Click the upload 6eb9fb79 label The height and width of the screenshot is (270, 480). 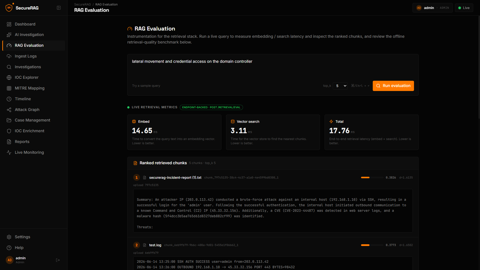click(146, 253)
